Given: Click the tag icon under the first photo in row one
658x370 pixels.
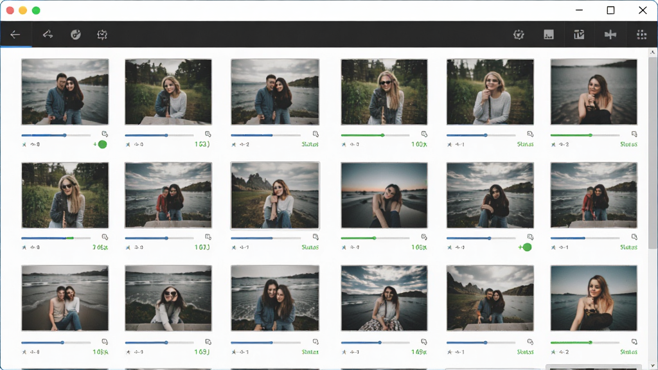Looking at the screenshot, I should pyautogui.click(x=105, y=134).
